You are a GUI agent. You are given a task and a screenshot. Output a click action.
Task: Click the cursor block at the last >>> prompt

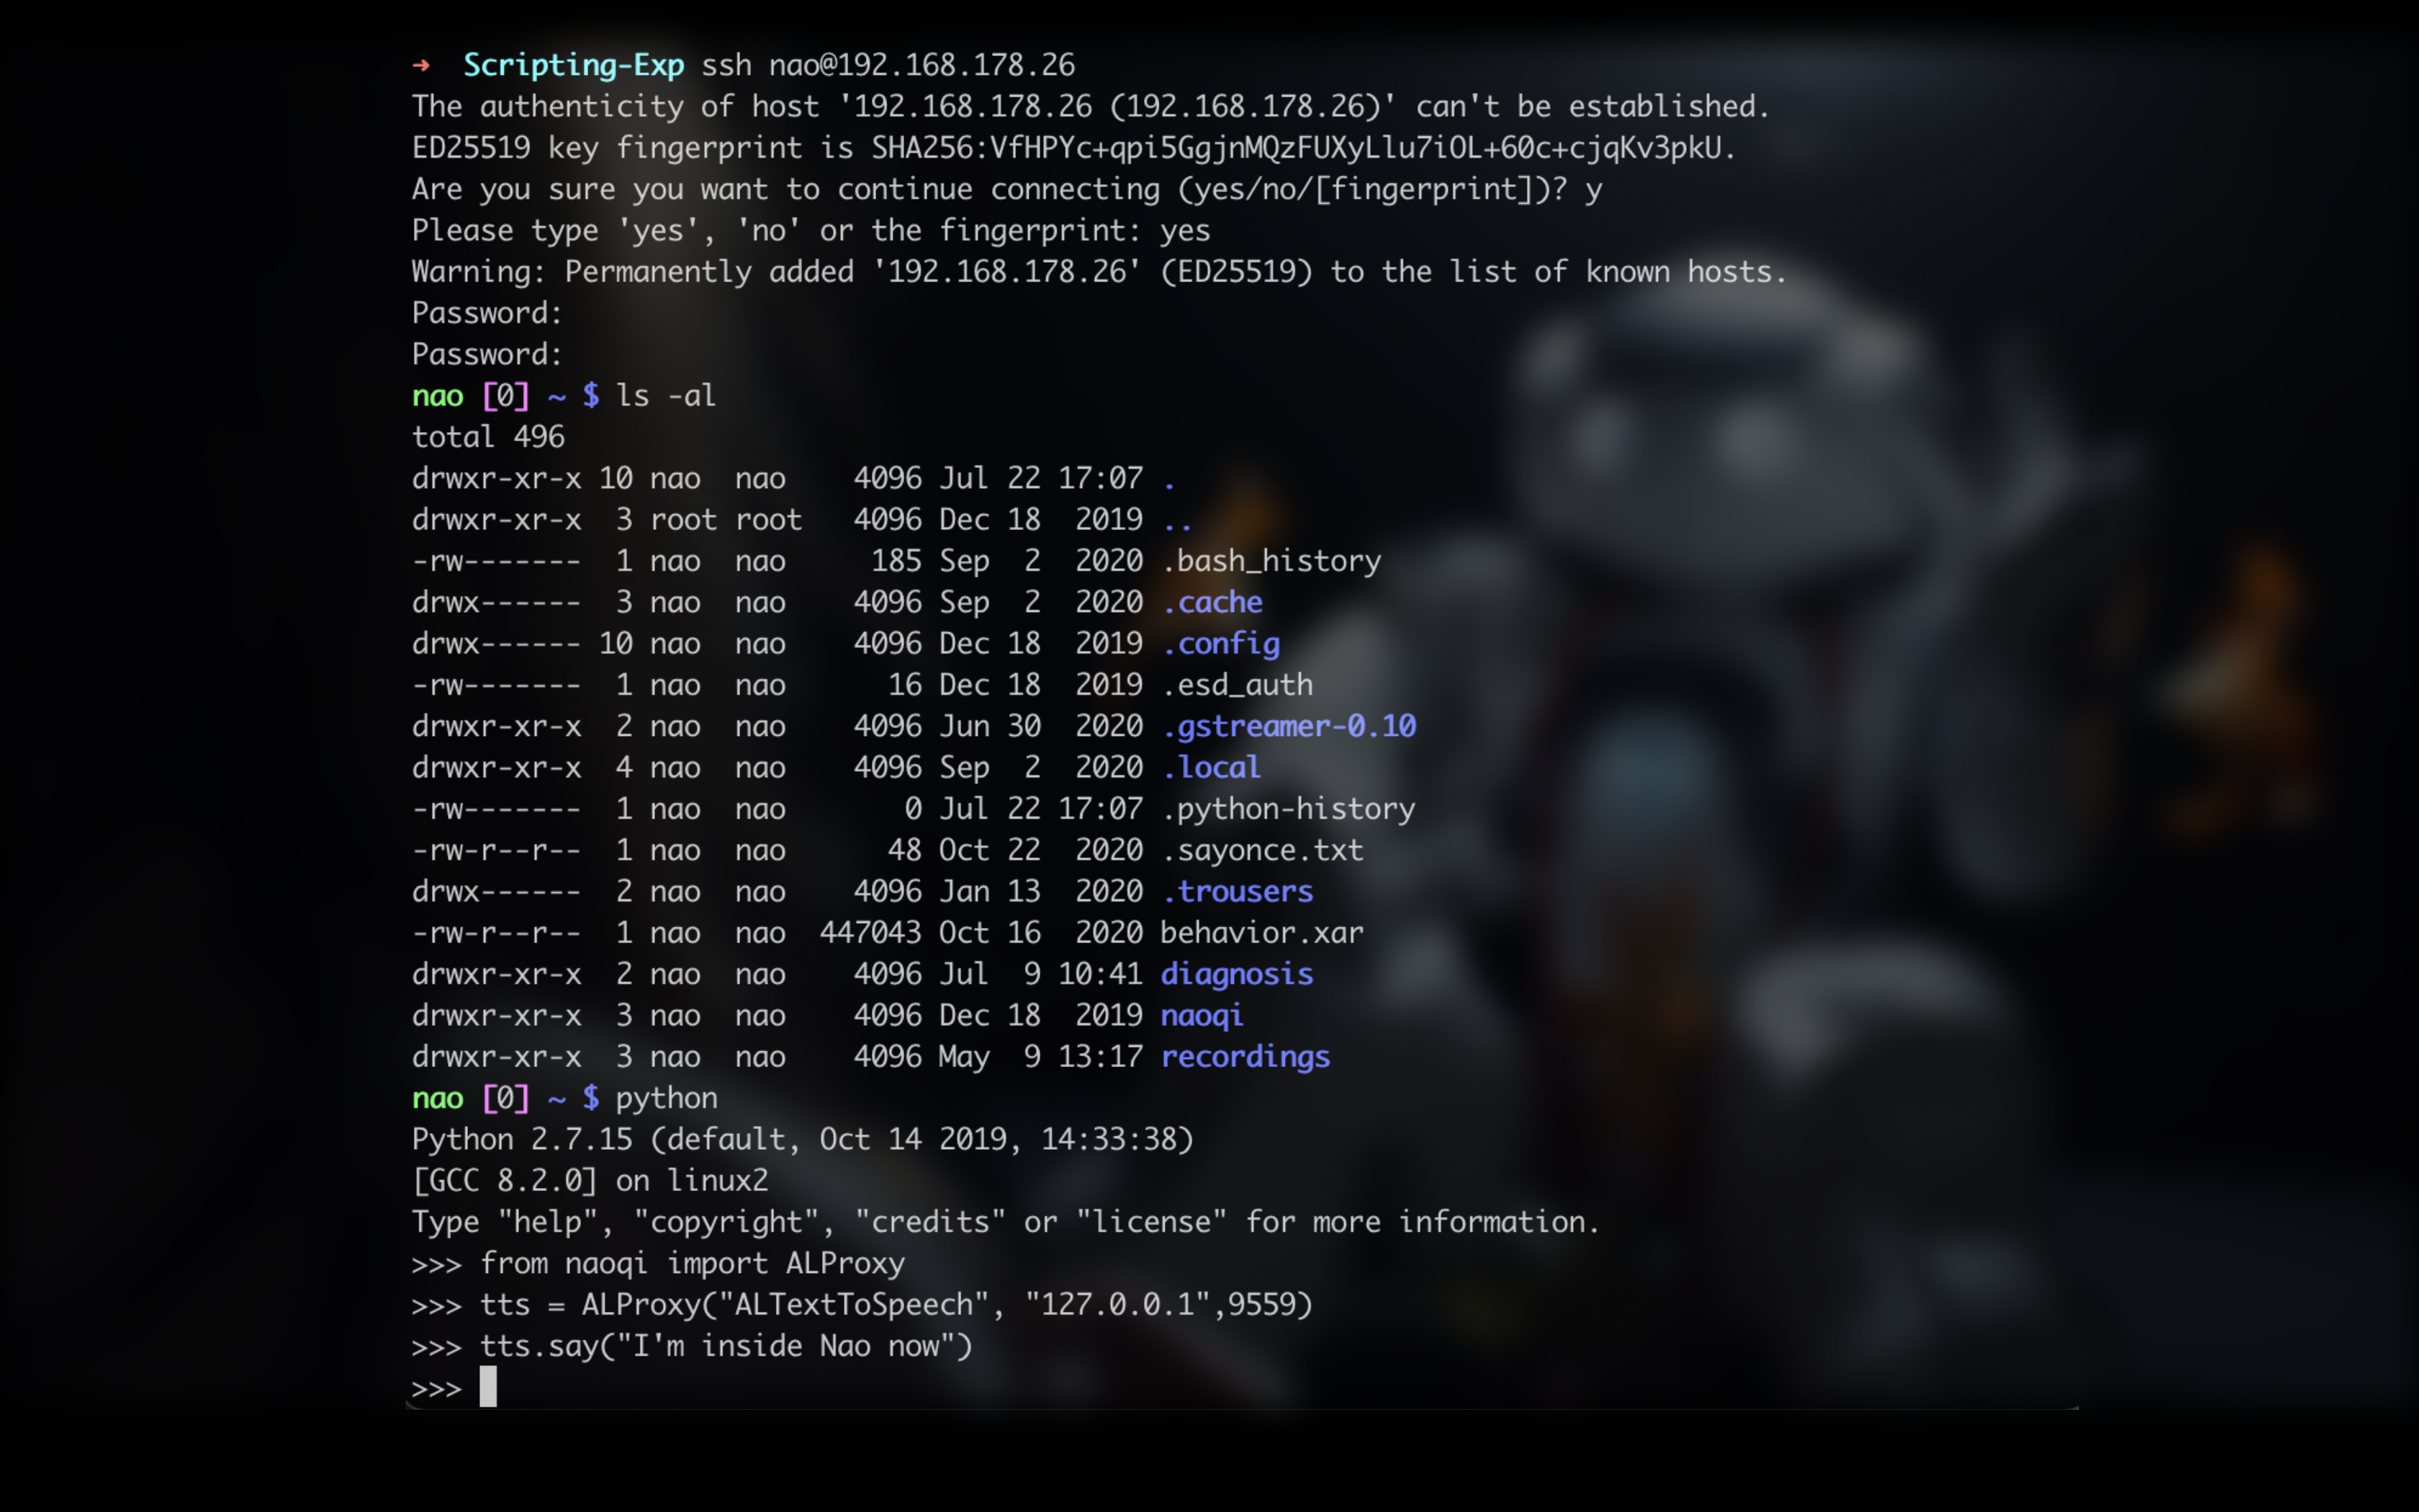tap(488, 1387)
